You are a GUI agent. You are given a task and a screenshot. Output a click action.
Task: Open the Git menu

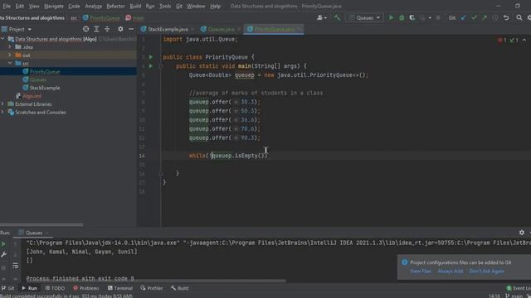pos(179,6)
